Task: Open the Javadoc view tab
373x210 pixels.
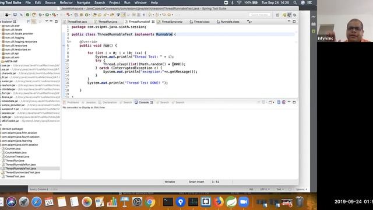Action: pos(91,103)
